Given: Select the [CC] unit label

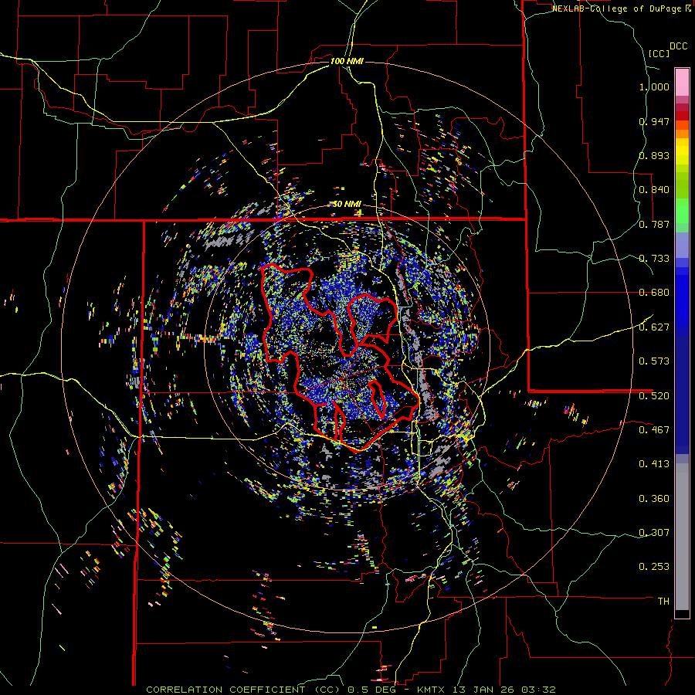Looking at the screenshot, I should click(x=659, y=53).
